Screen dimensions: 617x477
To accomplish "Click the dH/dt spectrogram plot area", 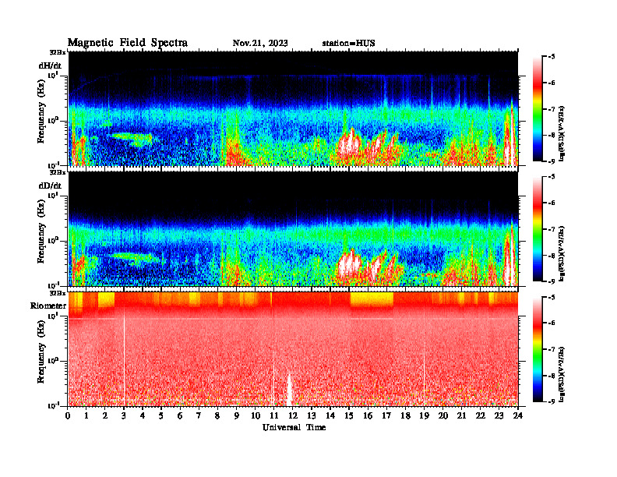I will click(293, 108).
